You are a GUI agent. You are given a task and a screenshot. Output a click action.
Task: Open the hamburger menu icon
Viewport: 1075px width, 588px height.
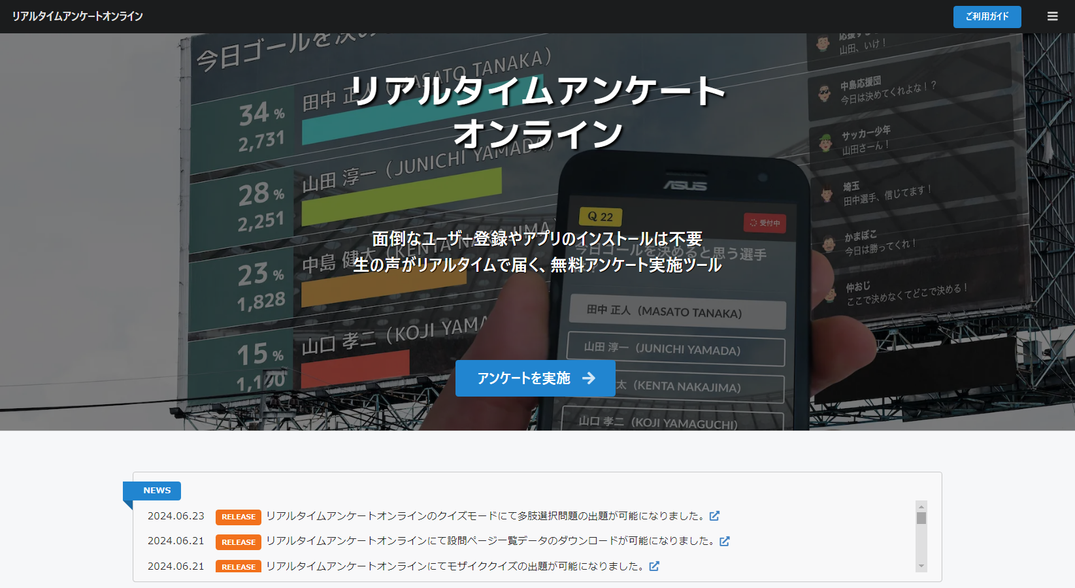[x=1052, y=16]
